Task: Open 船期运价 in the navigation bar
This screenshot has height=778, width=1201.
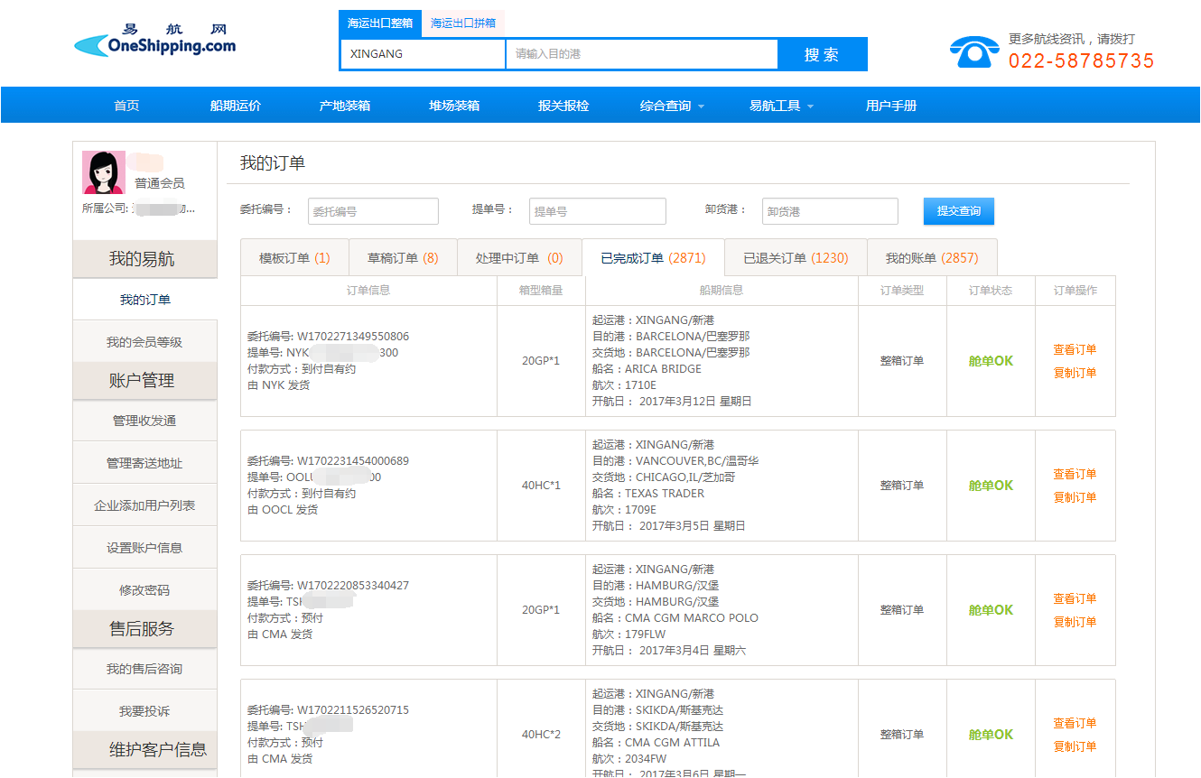Action: pos(236,106)
